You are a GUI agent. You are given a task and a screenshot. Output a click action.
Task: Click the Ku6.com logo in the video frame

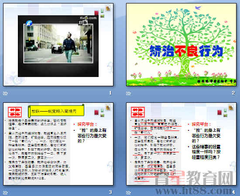[88, 18]
